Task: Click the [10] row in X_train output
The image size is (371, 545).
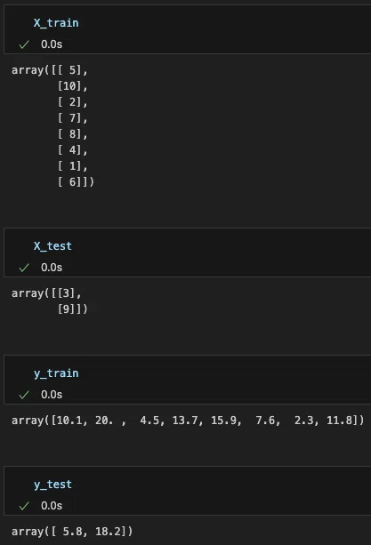Action: click(x=73, y=86)
